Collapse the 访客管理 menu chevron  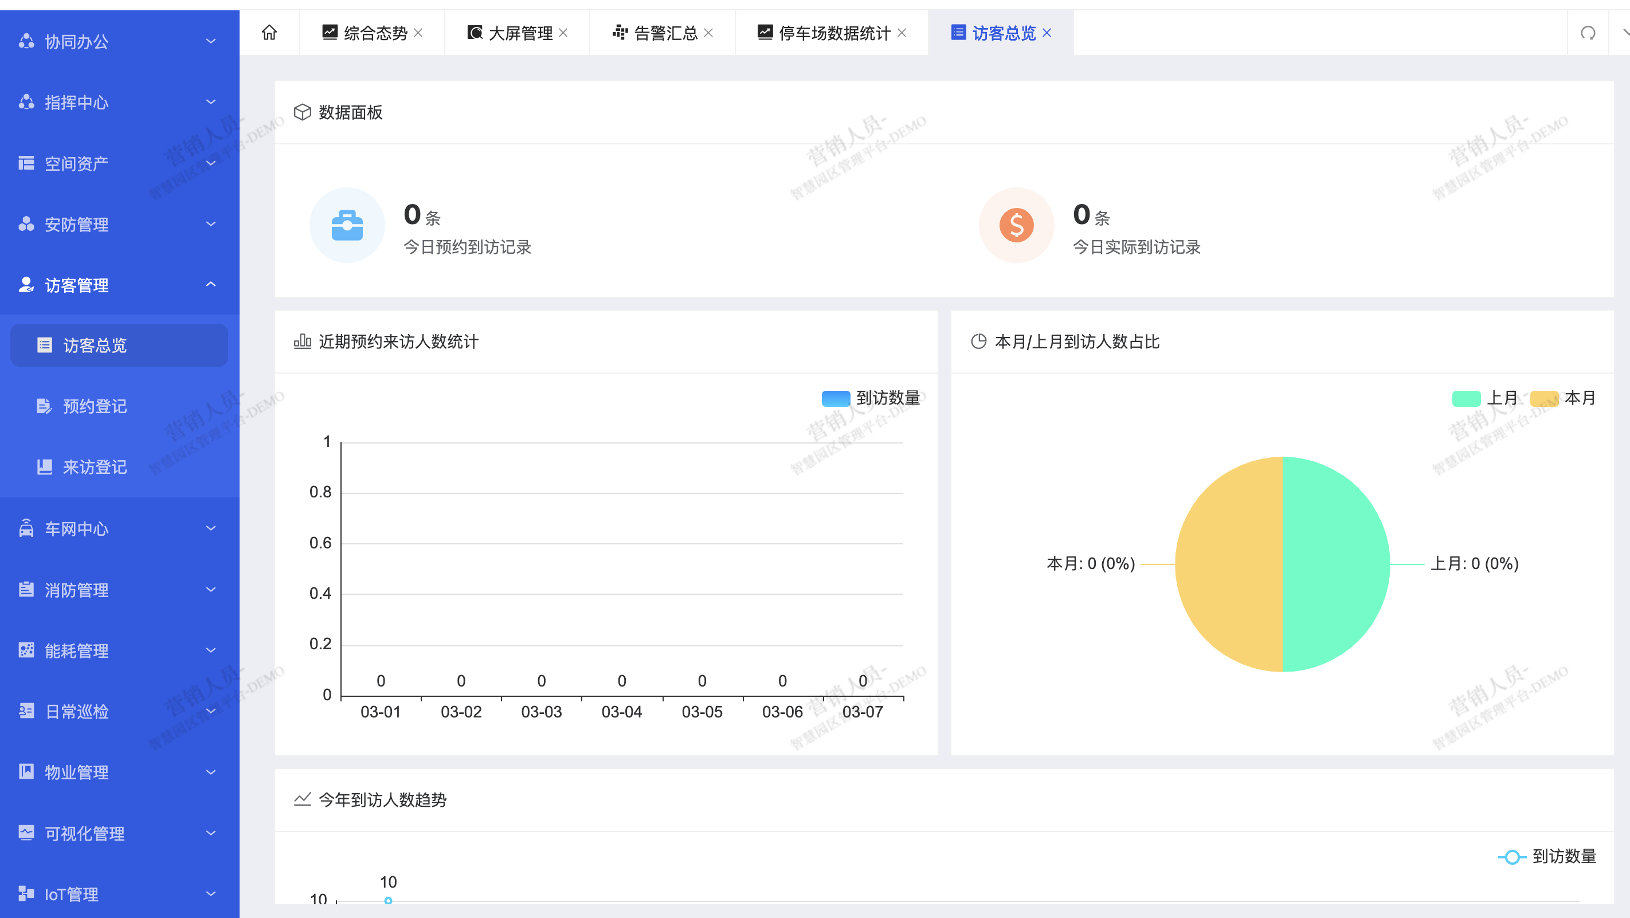pyautogui.click(x=211, y=285)
